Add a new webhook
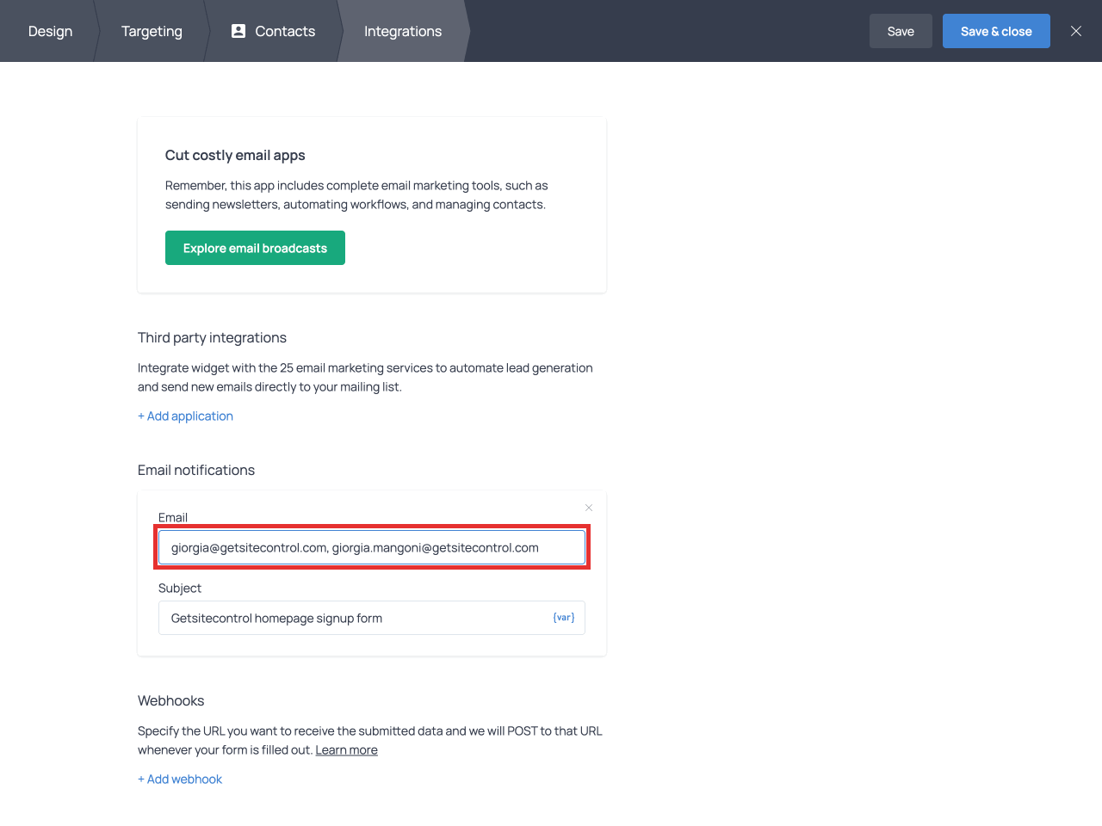 pyautogui.click(x=180, y=780)
